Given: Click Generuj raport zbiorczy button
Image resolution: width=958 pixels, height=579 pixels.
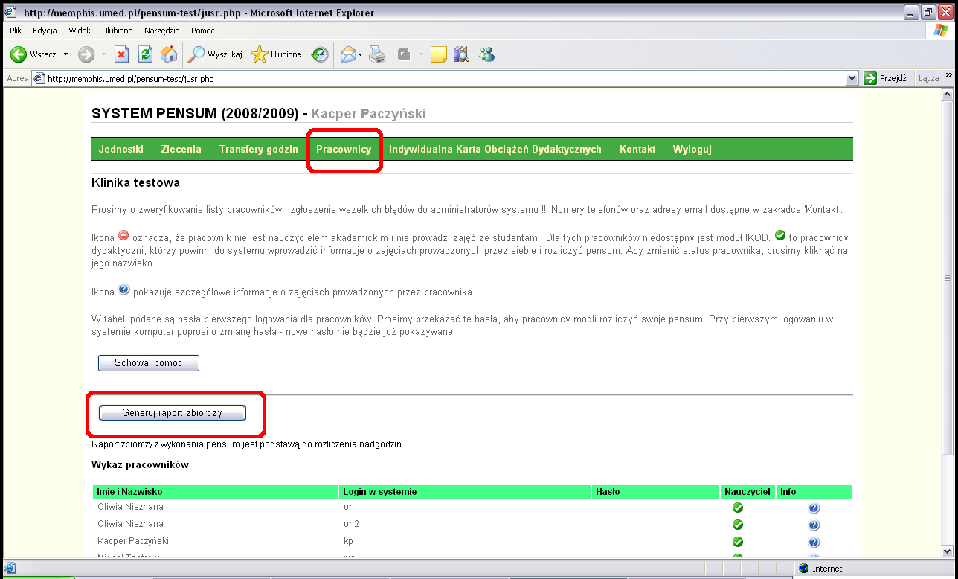Looking at the screenshot, I should pyautogui.click(x=172, y=413).
